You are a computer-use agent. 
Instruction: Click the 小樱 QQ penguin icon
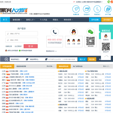pyautogui.click(x=74, y=40)
